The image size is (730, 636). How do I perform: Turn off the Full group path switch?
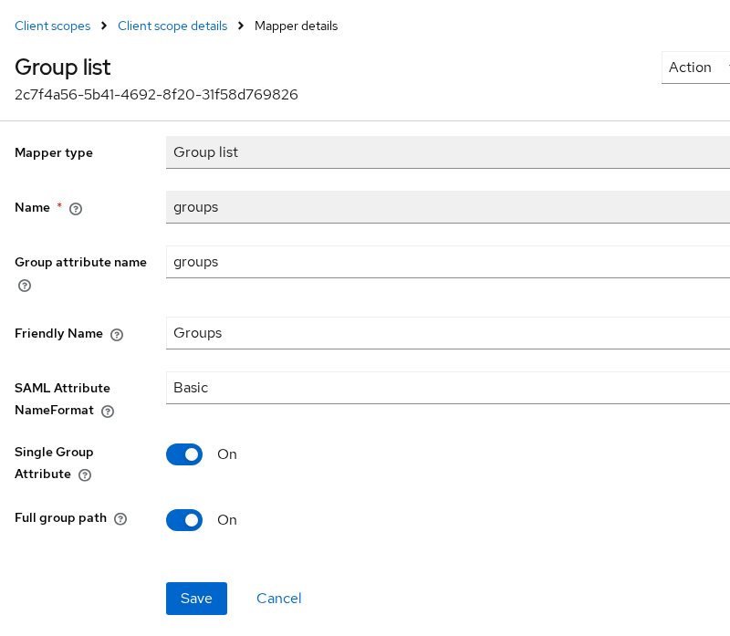pyautogui.click(x=184, y=520)
